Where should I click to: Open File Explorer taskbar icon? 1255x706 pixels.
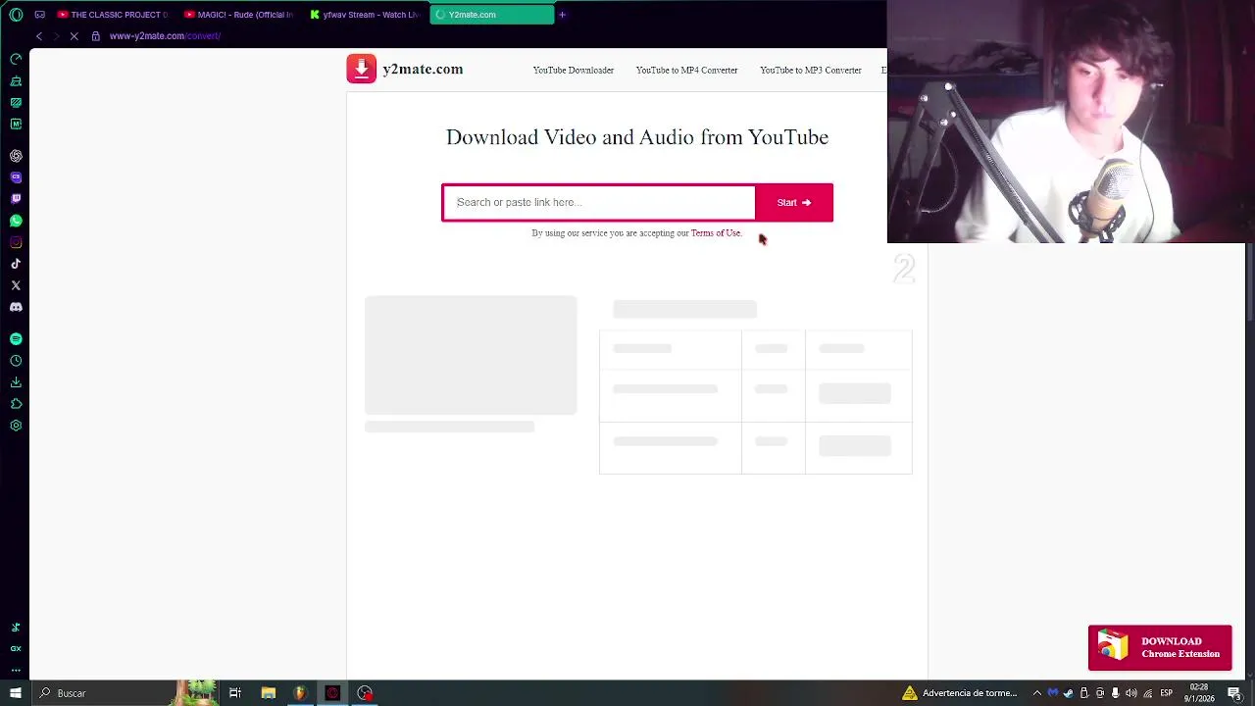point(268,693)
